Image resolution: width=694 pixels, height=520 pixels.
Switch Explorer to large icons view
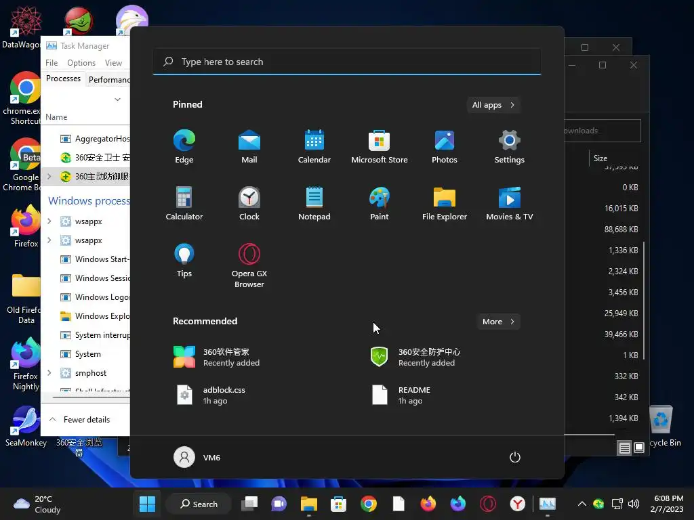(639, 448)
